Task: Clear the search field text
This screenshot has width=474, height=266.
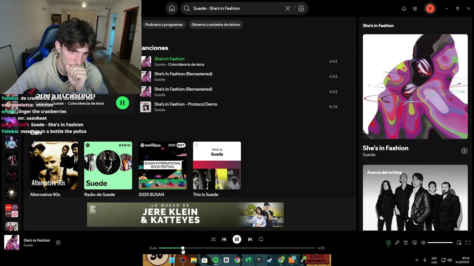Action: (288, 8)
